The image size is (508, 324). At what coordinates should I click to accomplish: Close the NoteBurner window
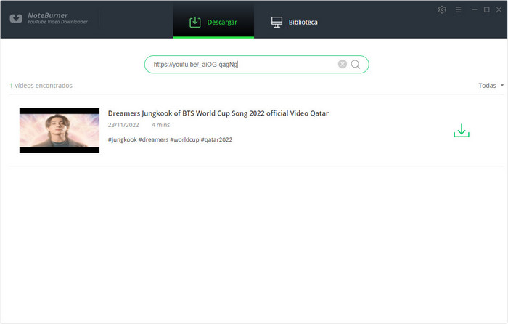pos(499,9)
